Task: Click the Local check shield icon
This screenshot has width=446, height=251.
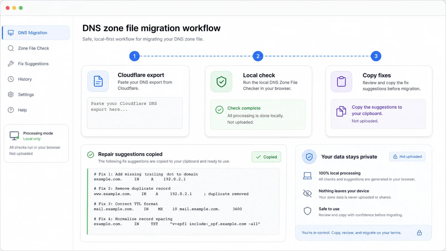Action: pos(221,82)
